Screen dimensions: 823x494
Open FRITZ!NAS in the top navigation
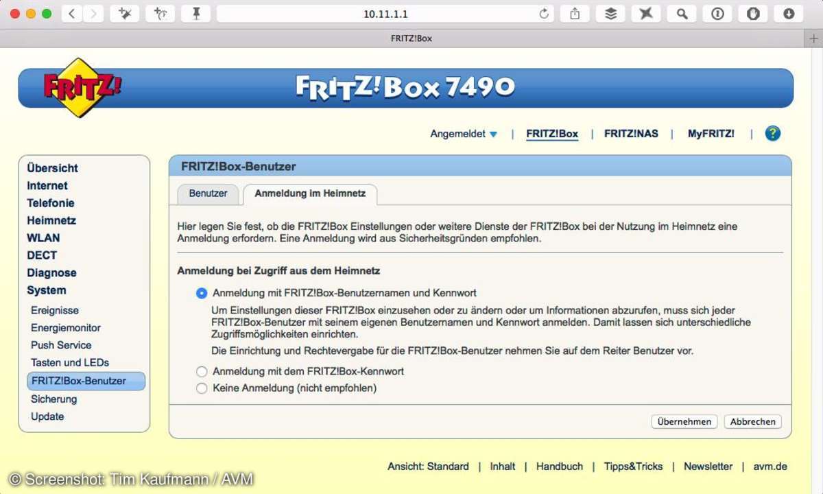click(631, 134)
